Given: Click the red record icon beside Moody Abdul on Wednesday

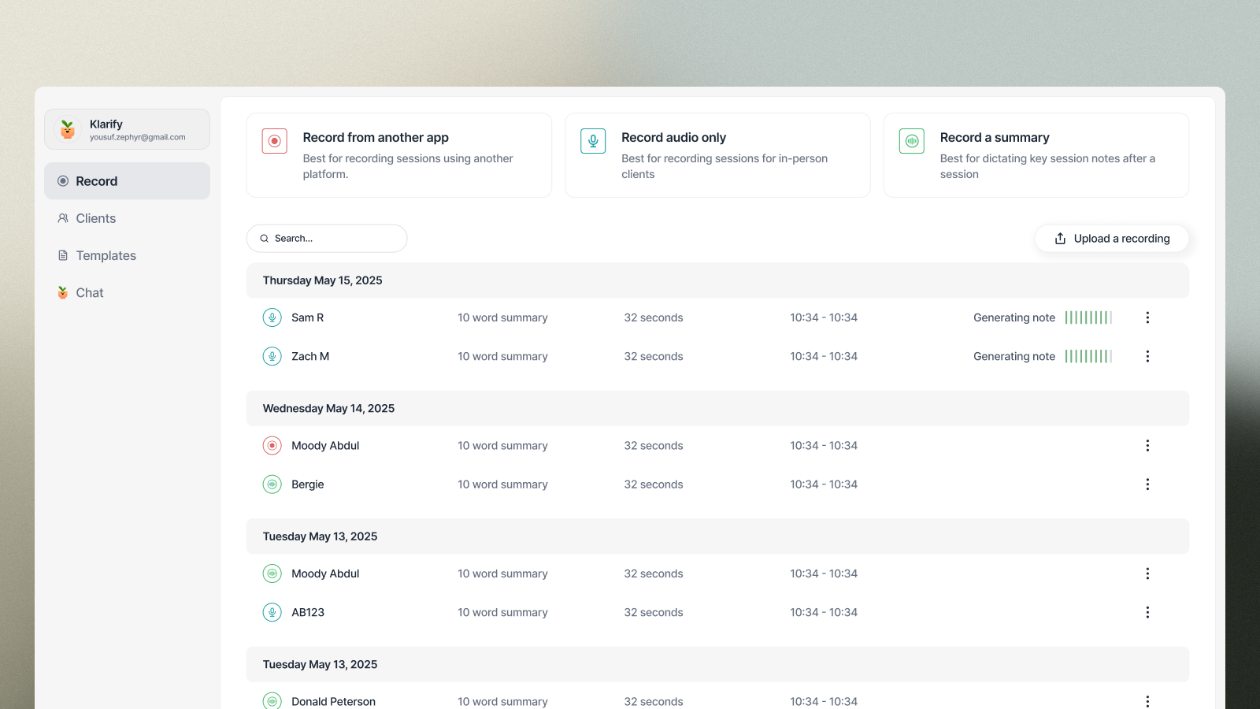Looking at the screenshot, I should click(272, 446).
